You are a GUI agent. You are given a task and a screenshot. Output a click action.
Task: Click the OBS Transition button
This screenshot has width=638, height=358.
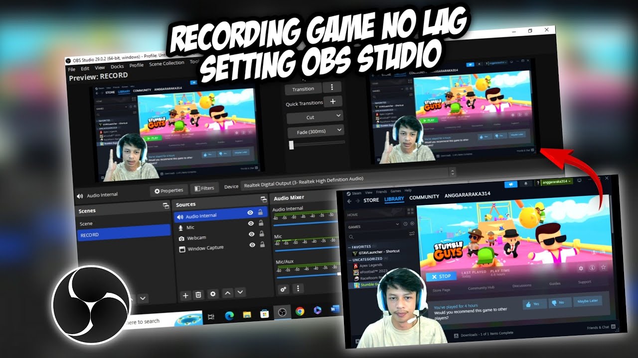(x=303, y=89)
